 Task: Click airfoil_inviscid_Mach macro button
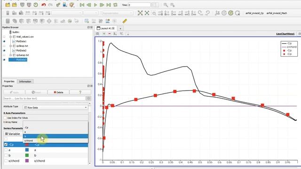pyautogui.click(x=277, y=13)
